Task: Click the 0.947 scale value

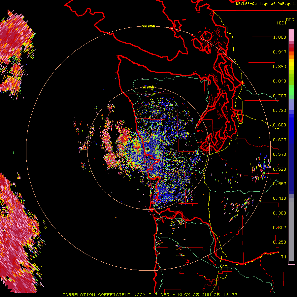Action: pyautogui.click(x=280, y=52)
